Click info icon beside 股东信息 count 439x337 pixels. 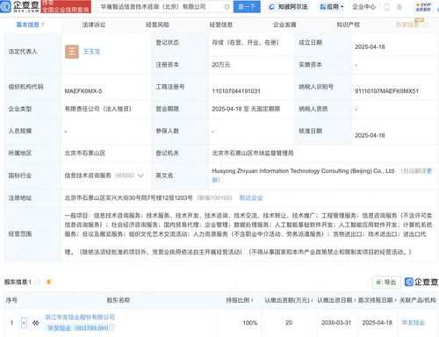point(37,283)
